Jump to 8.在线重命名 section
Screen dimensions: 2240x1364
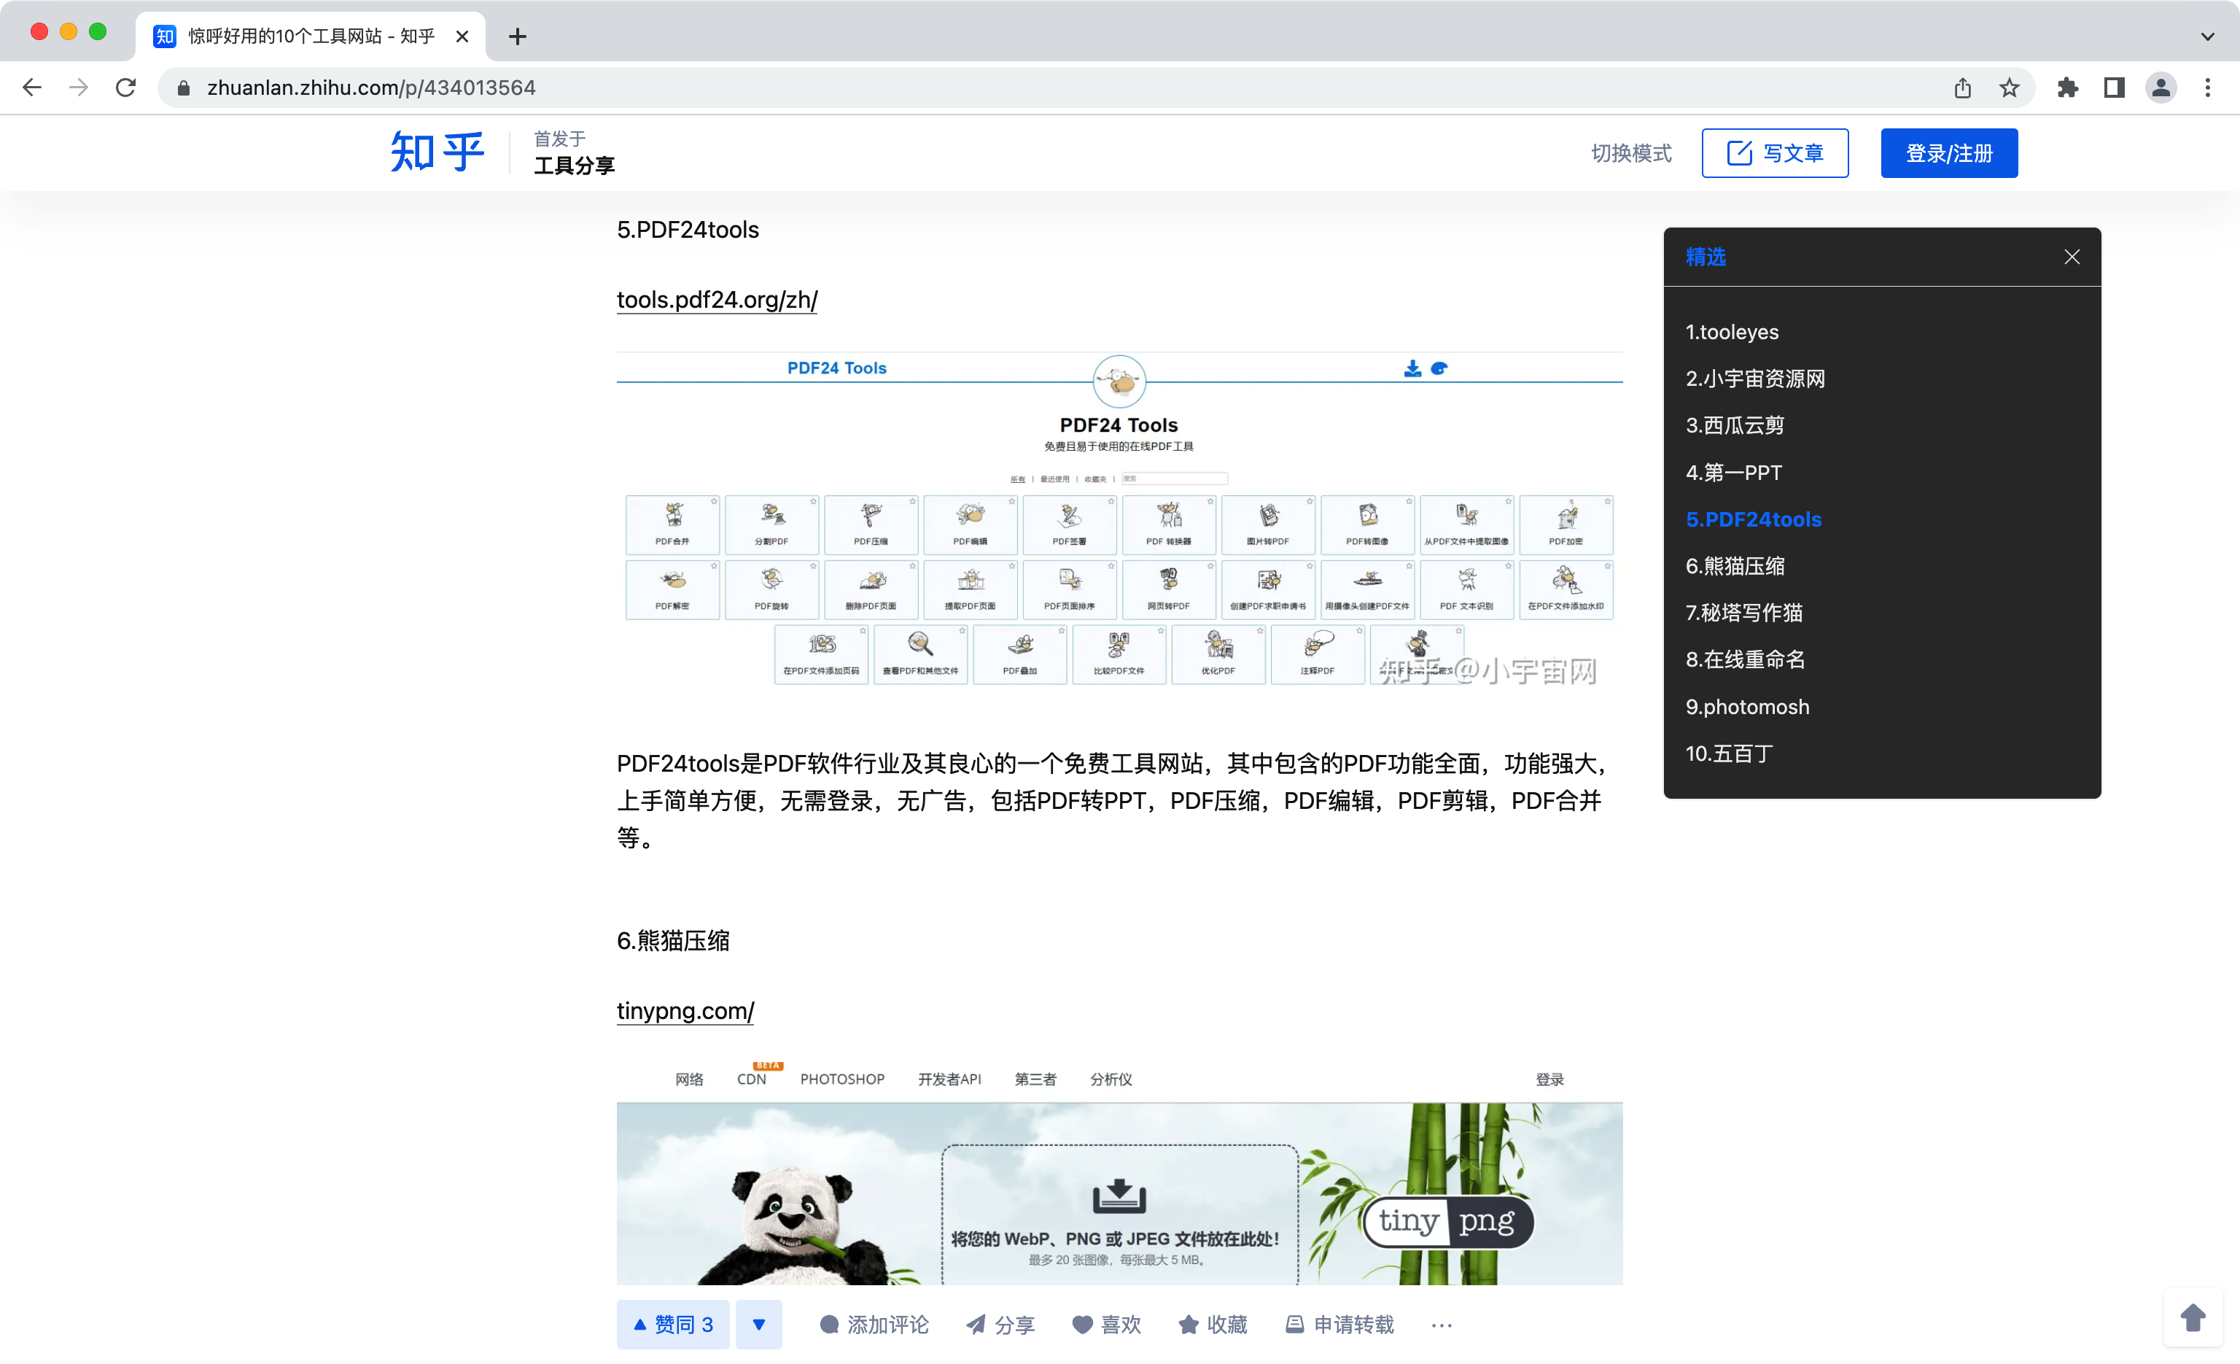[1746, 659]
